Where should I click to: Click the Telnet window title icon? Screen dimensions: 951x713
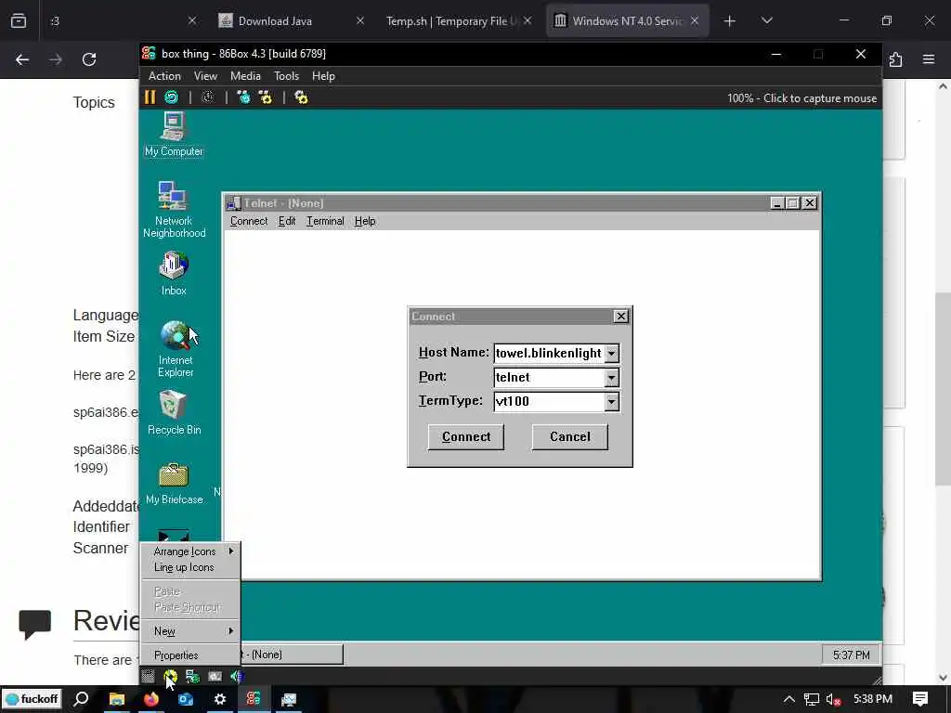[233, 203]
